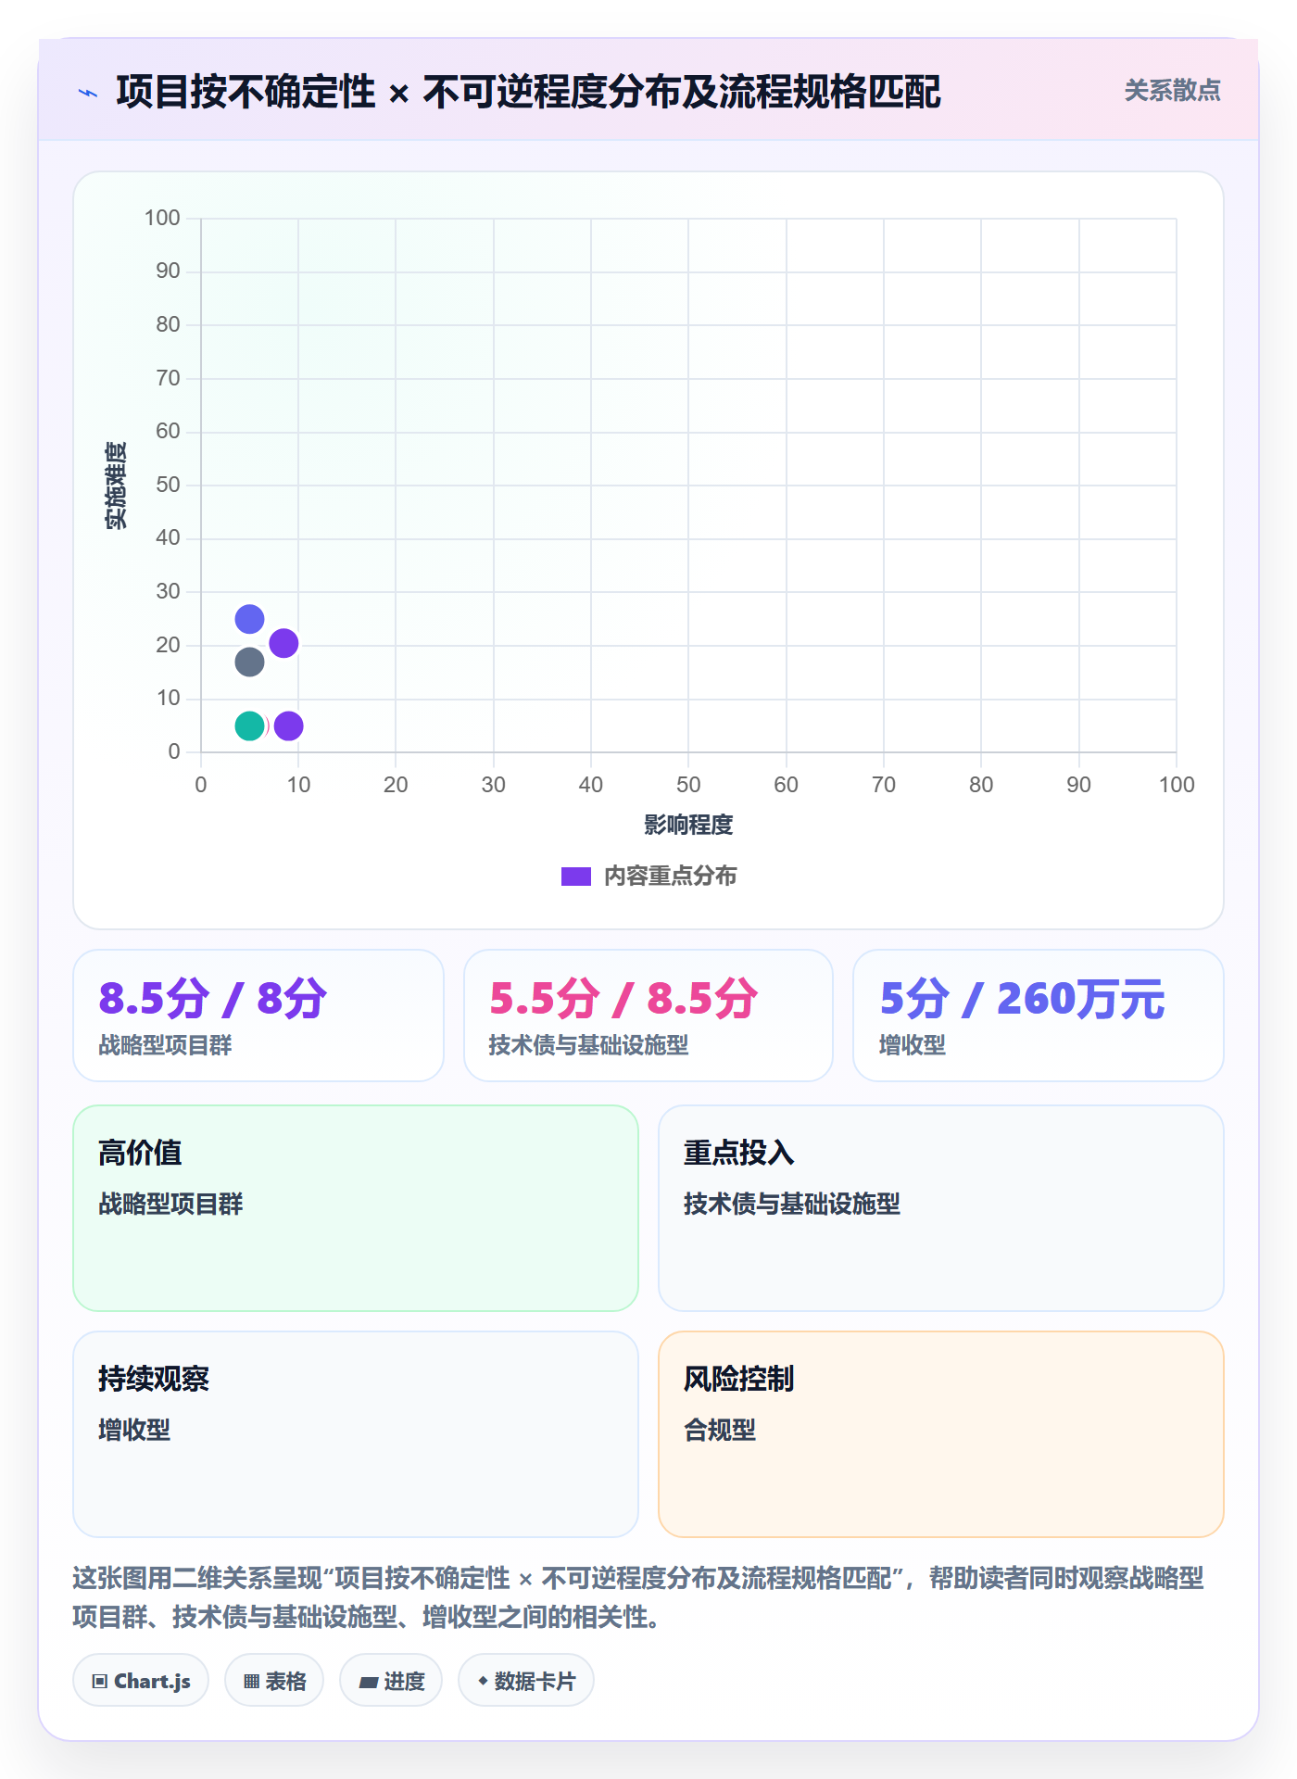This screenshot has height=1779, width=1297.
Task: Click the bar icon on 进度 chip
Action: (369, 1683)
